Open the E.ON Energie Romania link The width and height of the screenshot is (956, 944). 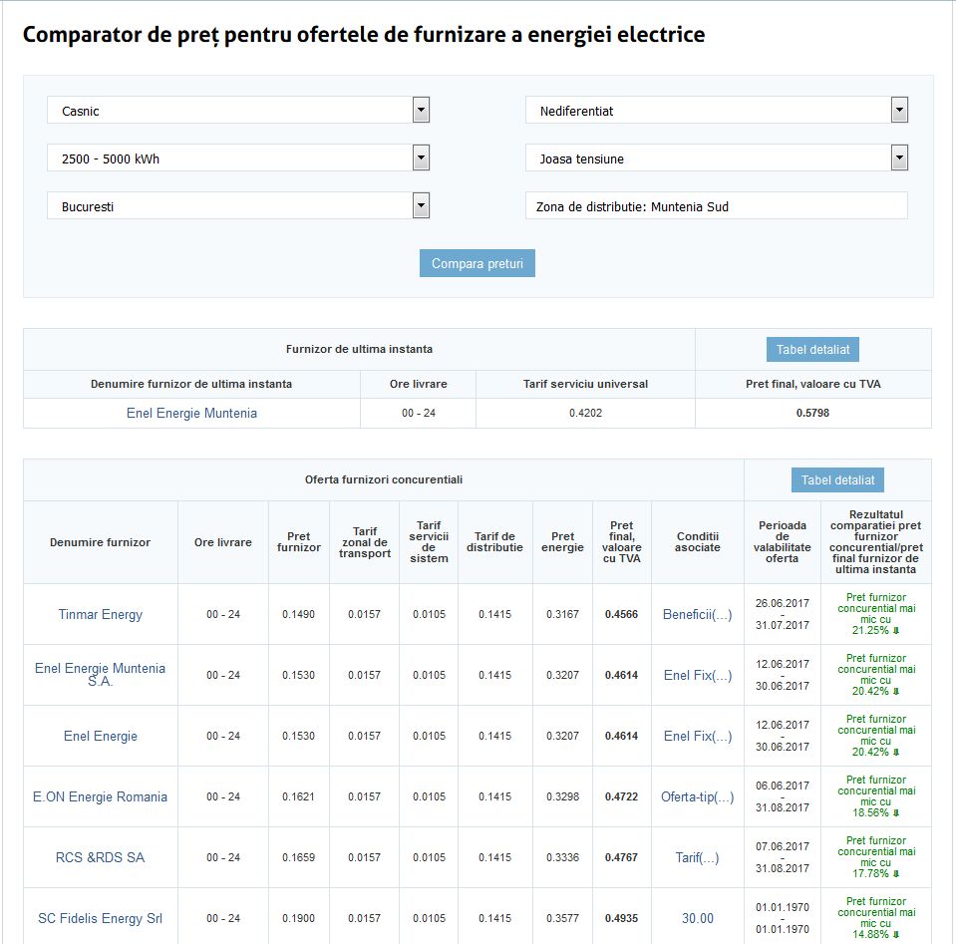(100, 796)
